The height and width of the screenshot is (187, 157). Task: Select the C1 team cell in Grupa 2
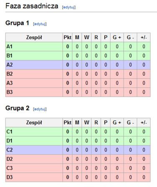[x=34, y=132]
